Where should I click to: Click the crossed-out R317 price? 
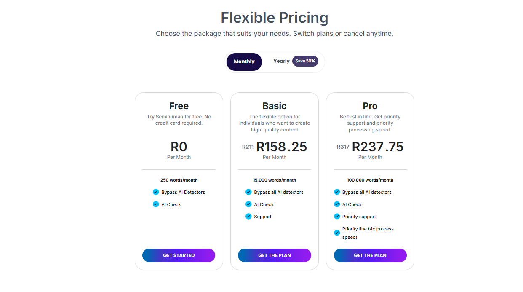(x=343, y=147)
